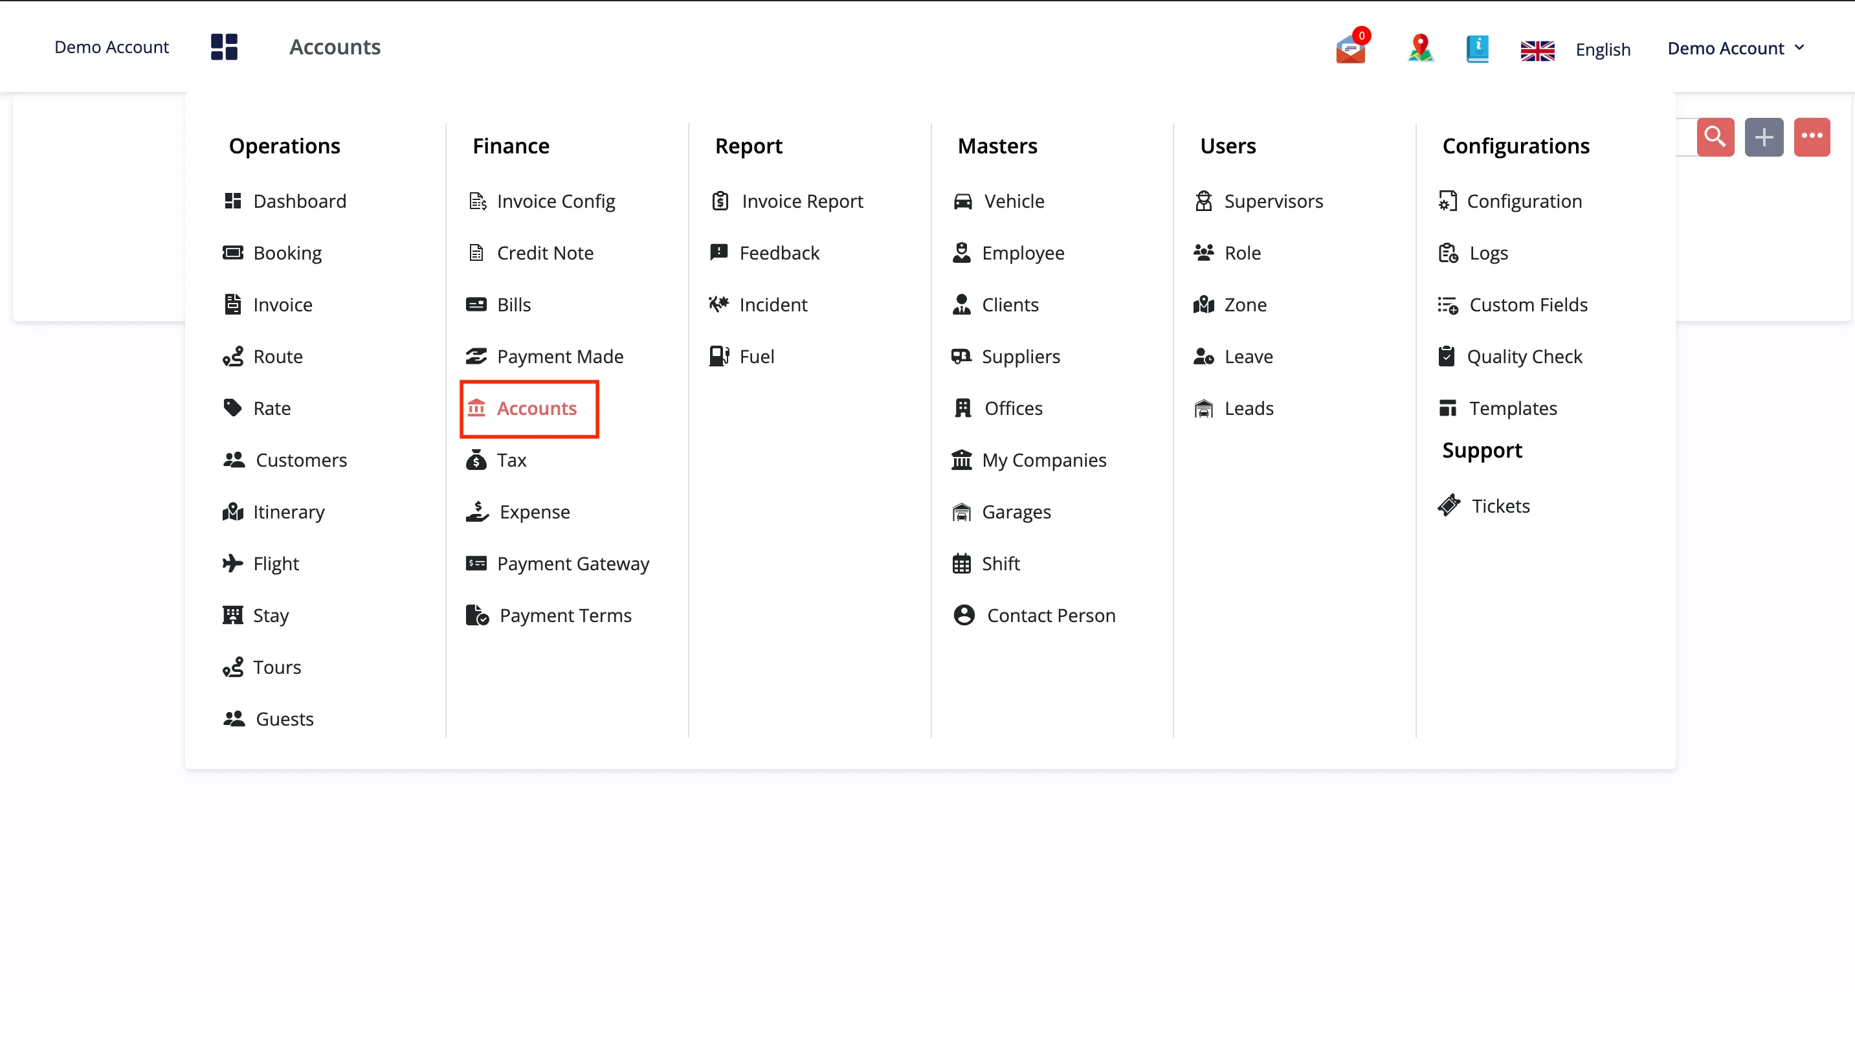The image size is (1855, 1059).
Task: Click the Shift calendar icon
Action: point(961,564)
